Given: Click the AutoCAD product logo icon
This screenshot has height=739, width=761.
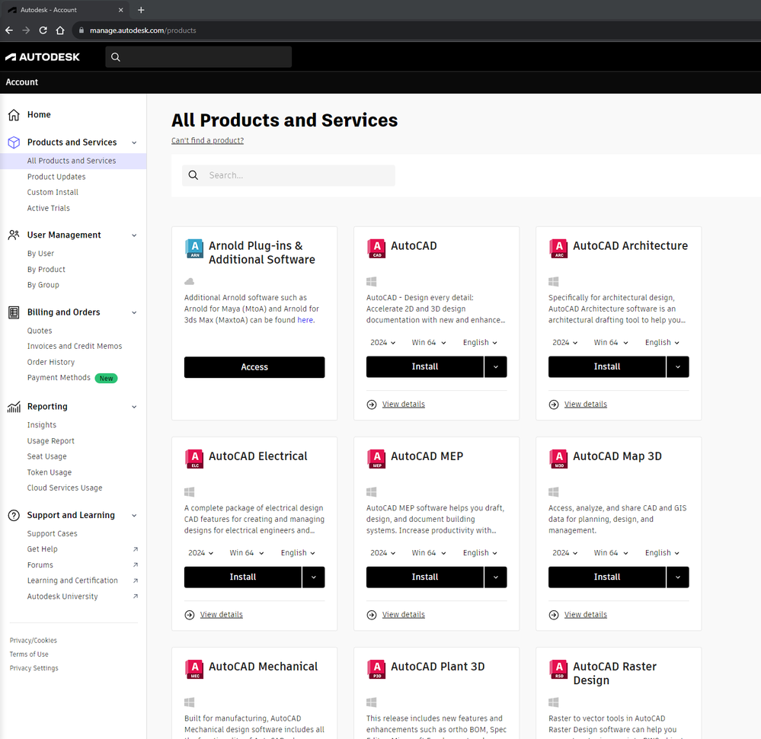Looking at the screenshot, I should (376, 248).
